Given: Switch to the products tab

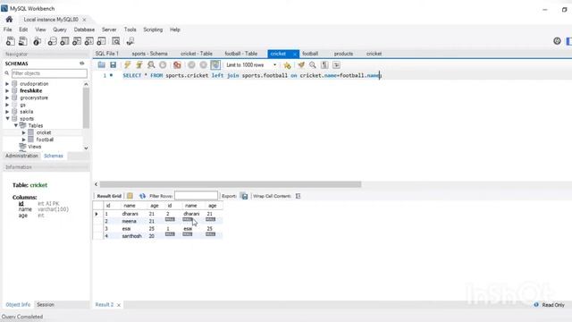Looking at the screenshot, I should (343, 54).
